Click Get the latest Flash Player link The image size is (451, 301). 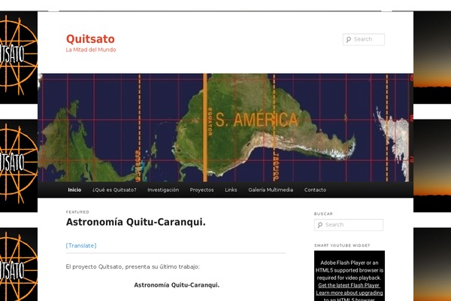pyautogui.click(x=350, y=285)
